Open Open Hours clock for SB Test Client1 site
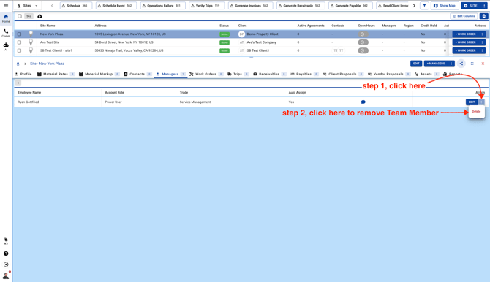Screen dimensions: 490x282 363,50
